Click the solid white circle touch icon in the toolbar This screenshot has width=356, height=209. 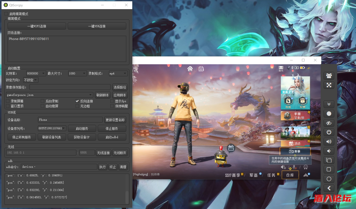329,114
